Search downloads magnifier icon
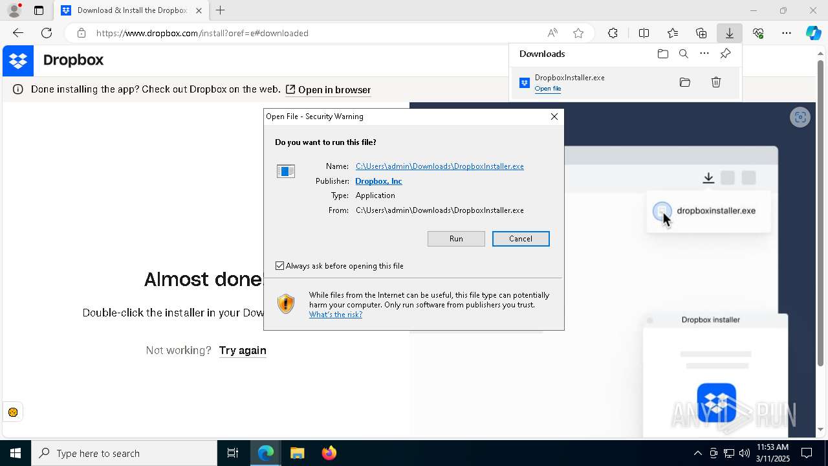 click(684, 54)
